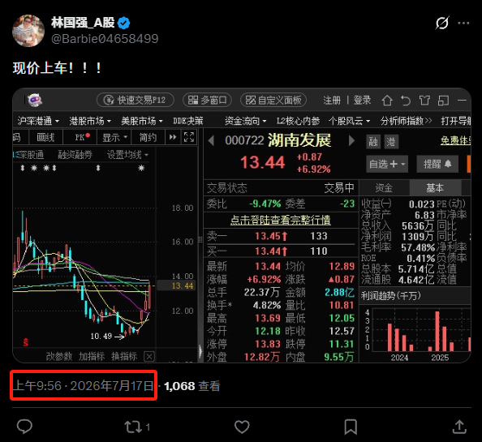
Task: Click the shirt skin theme icon
Action: click(x=424, y=101)
